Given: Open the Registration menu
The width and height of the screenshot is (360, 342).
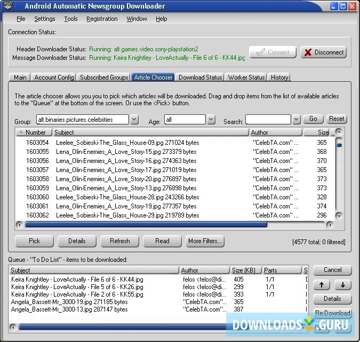Looking at the screenshot, I should point(102,19).
